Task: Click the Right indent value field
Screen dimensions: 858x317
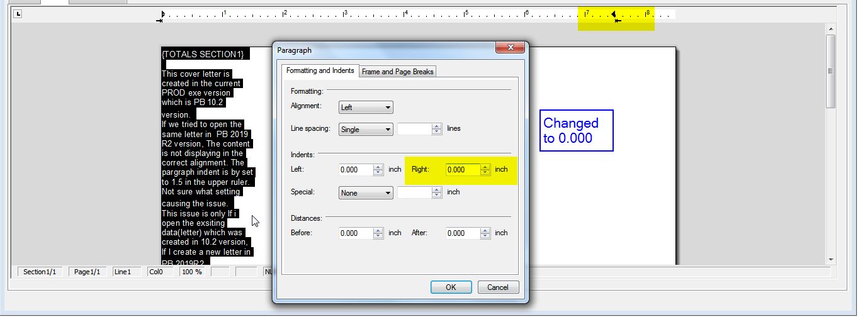Action: coord(463,170)
